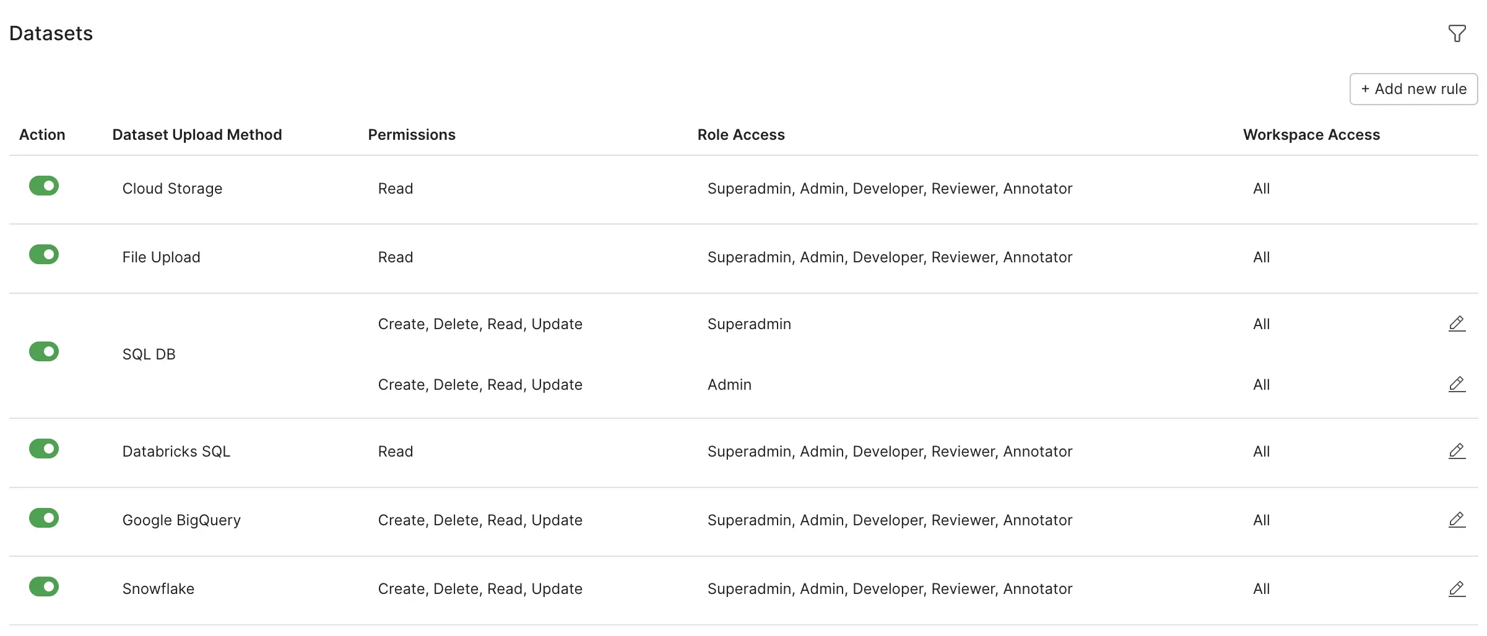Edit the Snowflake rule
This screenshot has width=1487, height=636.
[1457, 588]
